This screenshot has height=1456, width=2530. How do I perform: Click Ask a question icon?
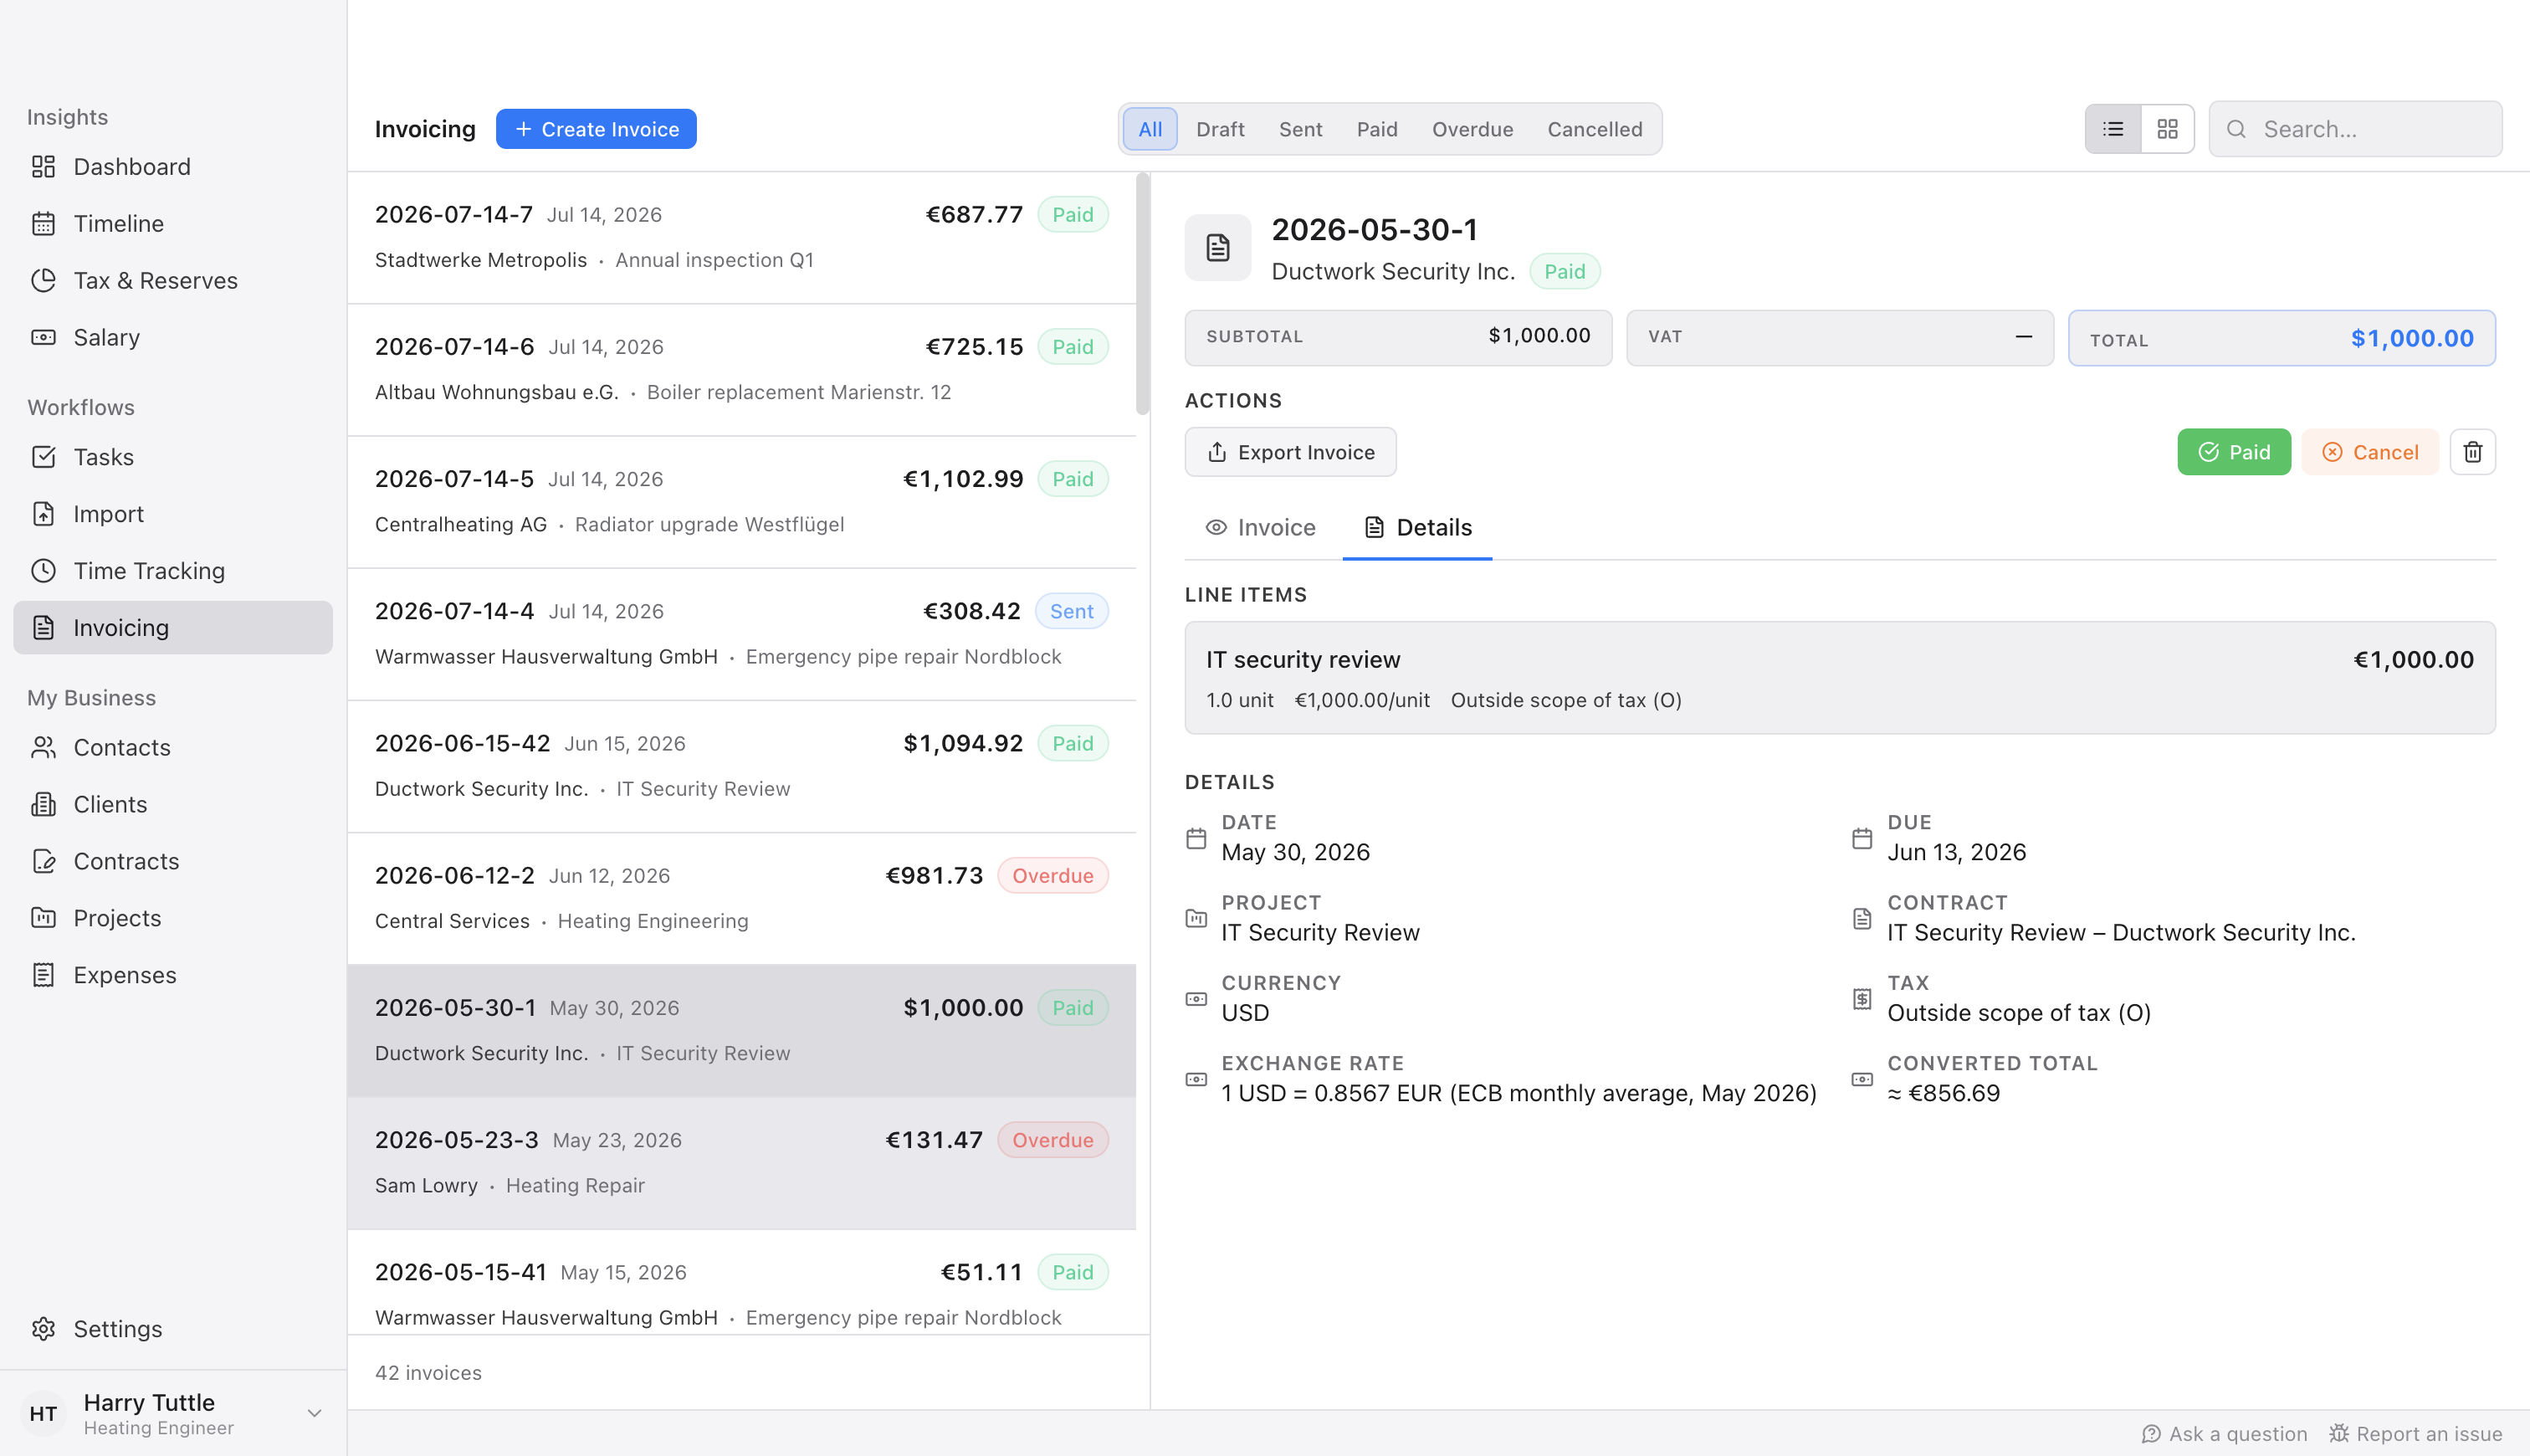click(x=2151, y=1434)
